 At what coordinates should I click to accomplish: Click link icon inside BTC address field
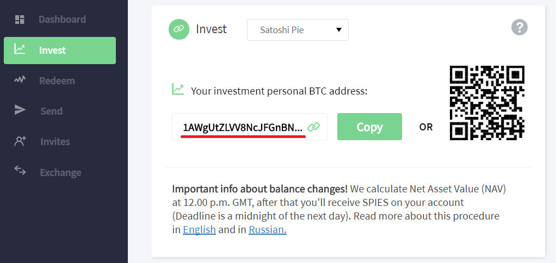(x=313, y=127)
